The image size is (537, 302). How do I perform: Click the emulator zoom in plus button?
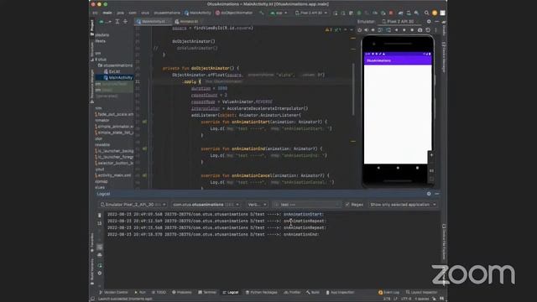tap(431, 155)
